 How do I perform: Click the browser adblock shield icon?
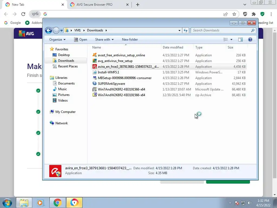[245, 14]
